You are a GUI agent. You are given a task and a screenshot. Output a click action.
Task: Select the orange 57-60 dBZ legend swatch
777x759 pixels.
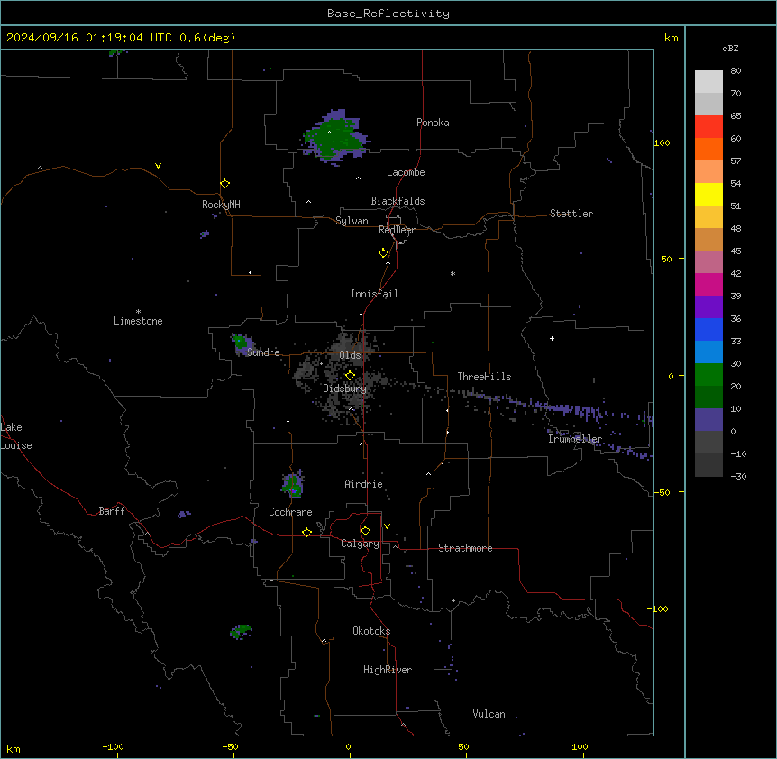[x=708, y=149]
